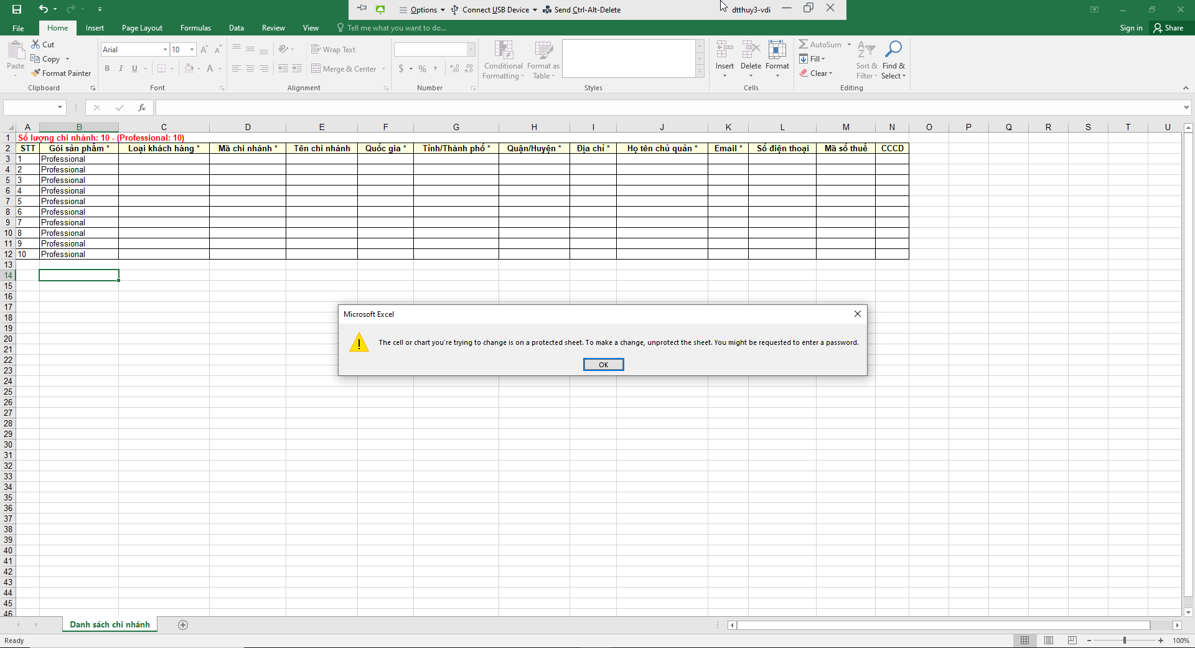
Task: Toggle Align Right alignment
Action: (x=264, y=68)
